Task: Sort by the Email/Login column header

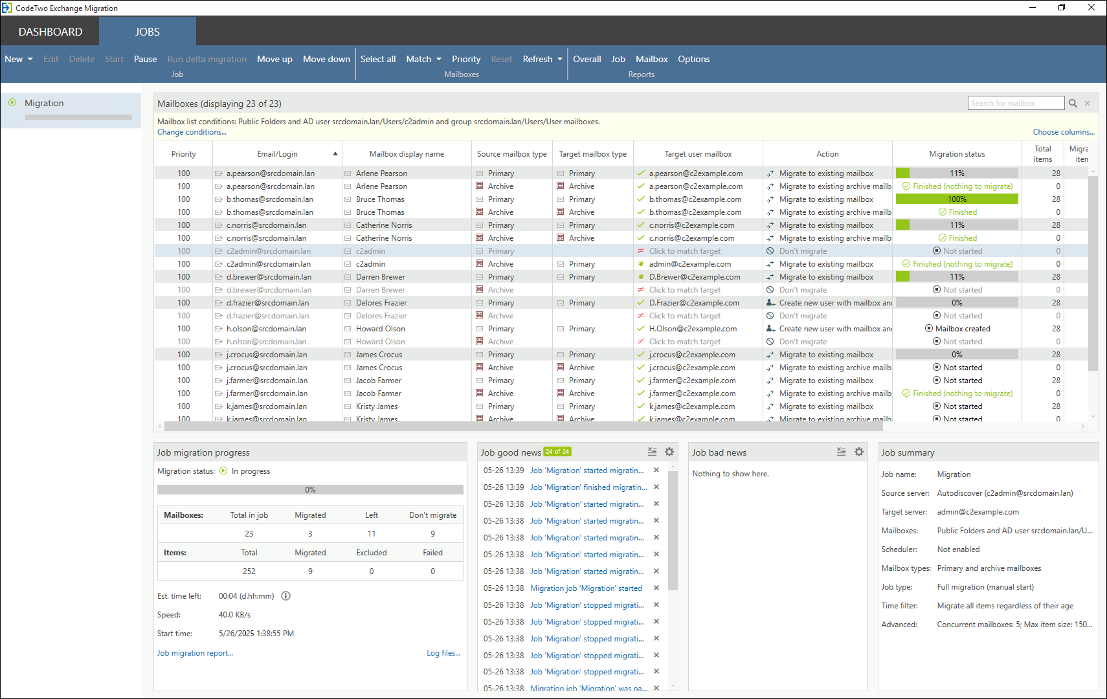Action: coord(277,154)
